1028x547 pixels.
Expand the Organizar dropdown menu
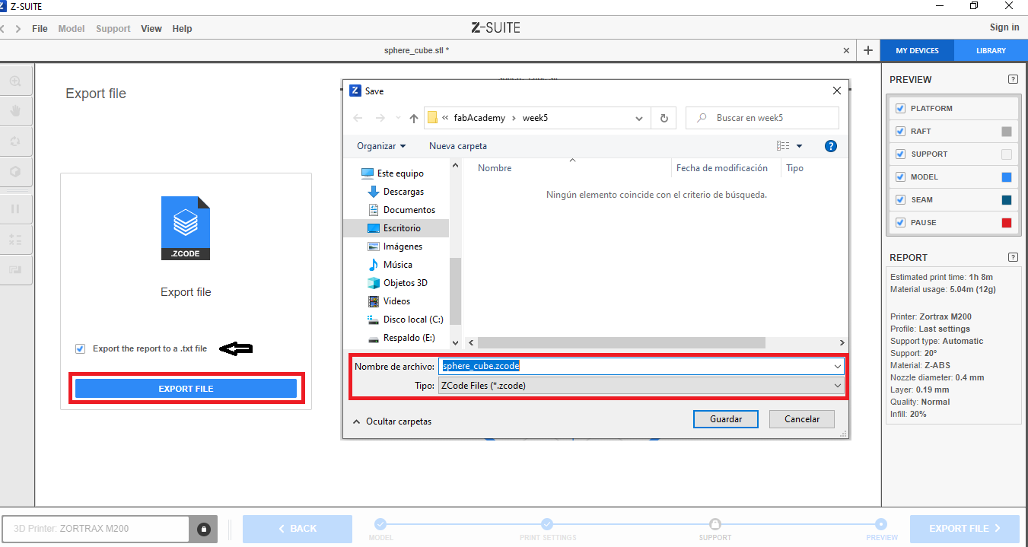click(x=381, y=146)
